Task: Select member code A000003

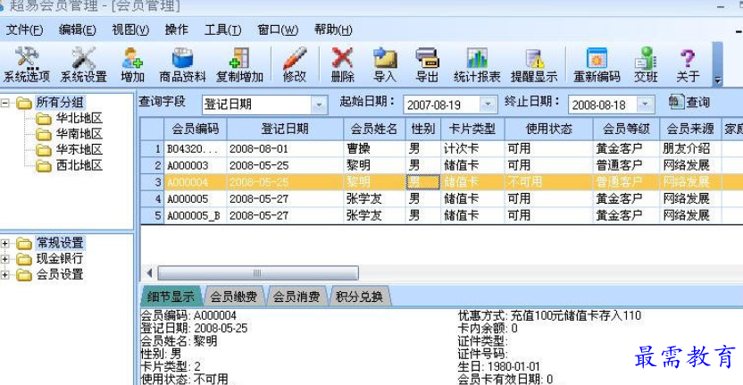Action: 196,165
